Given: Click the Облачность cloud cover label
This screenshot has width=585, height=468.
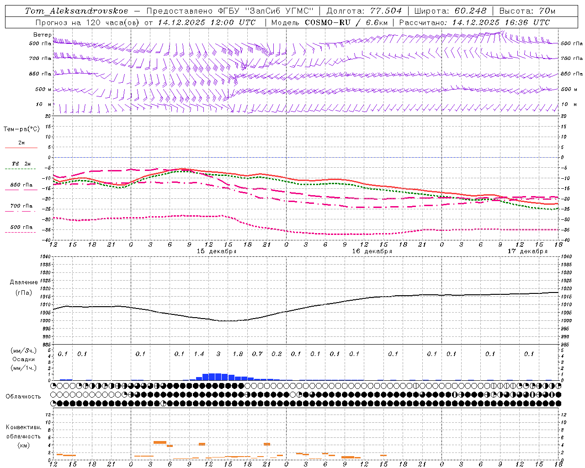Looking at the screenshot, I should click(x=23, y=396).
